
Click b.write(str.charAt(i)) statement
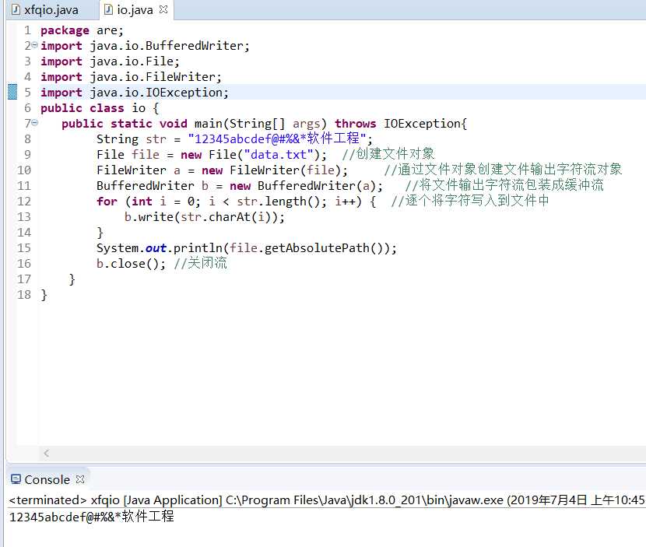pos(205,217)
